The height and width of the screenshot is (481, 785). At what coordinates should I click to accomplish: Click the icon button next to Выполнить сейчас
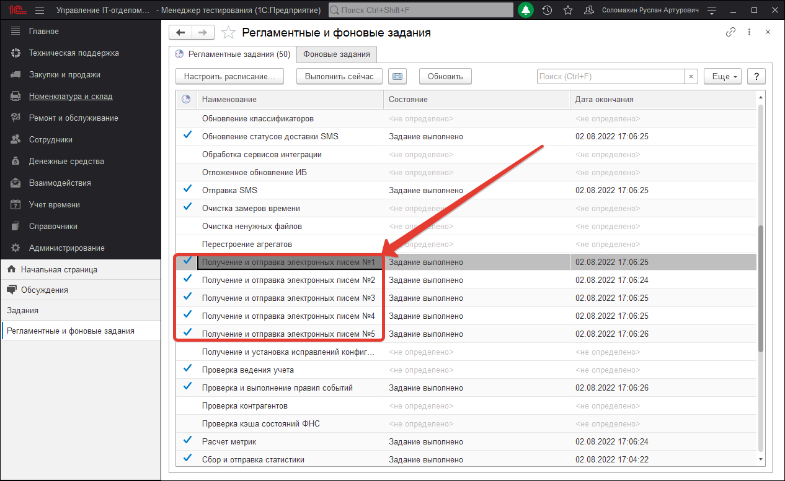point(397,76)
